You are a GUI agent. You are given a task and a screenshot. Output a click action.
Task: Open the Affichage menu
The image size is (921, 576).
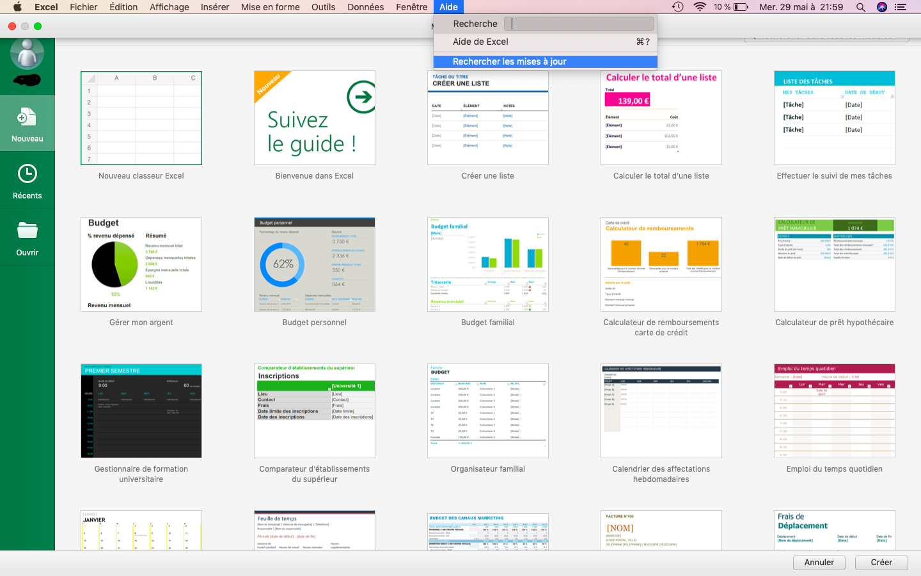click(169, 7)
